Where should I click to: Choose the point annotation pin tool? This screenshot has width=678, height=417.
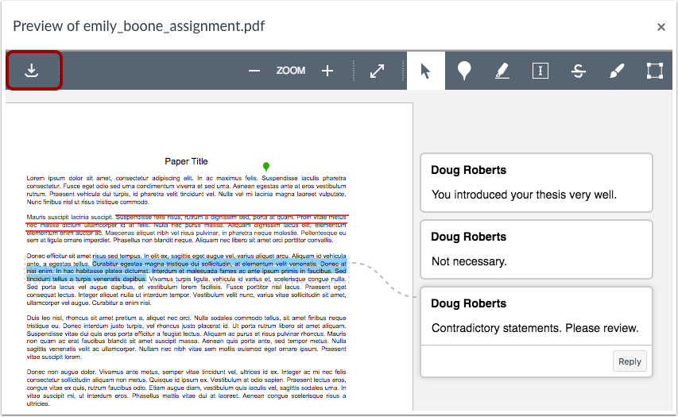464,71
